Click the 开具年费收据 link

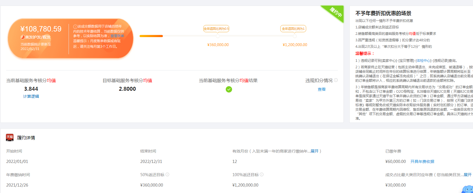tap(422, 162)
